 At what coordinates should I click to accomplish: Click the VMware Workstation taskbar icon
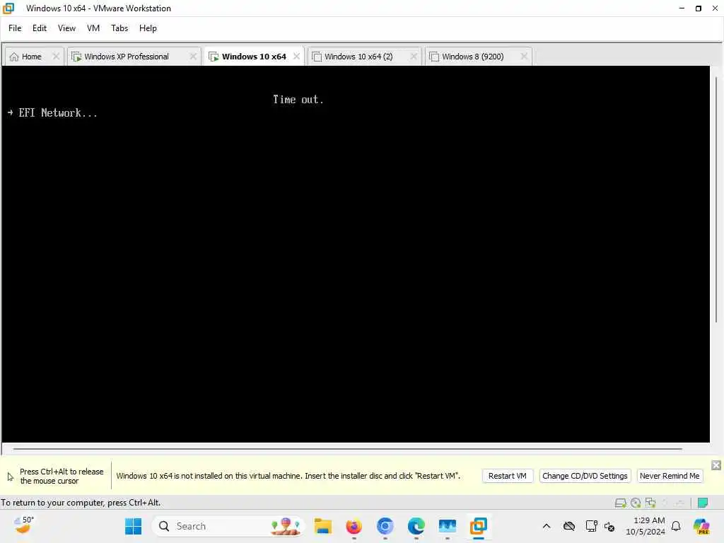479,526
